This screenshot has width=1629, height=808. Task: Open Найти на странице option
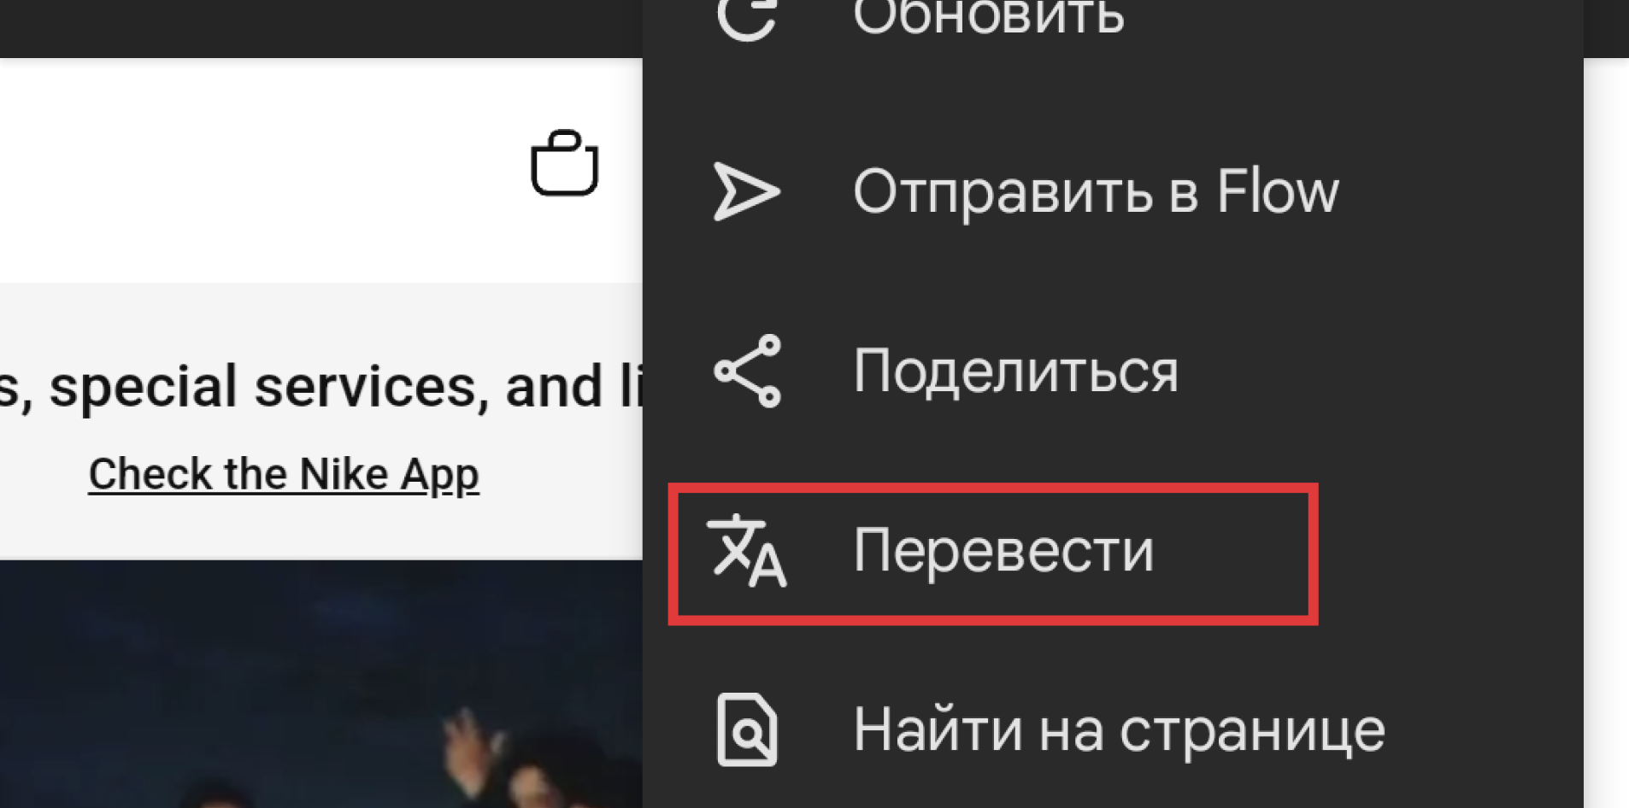tap(1119, 731)
